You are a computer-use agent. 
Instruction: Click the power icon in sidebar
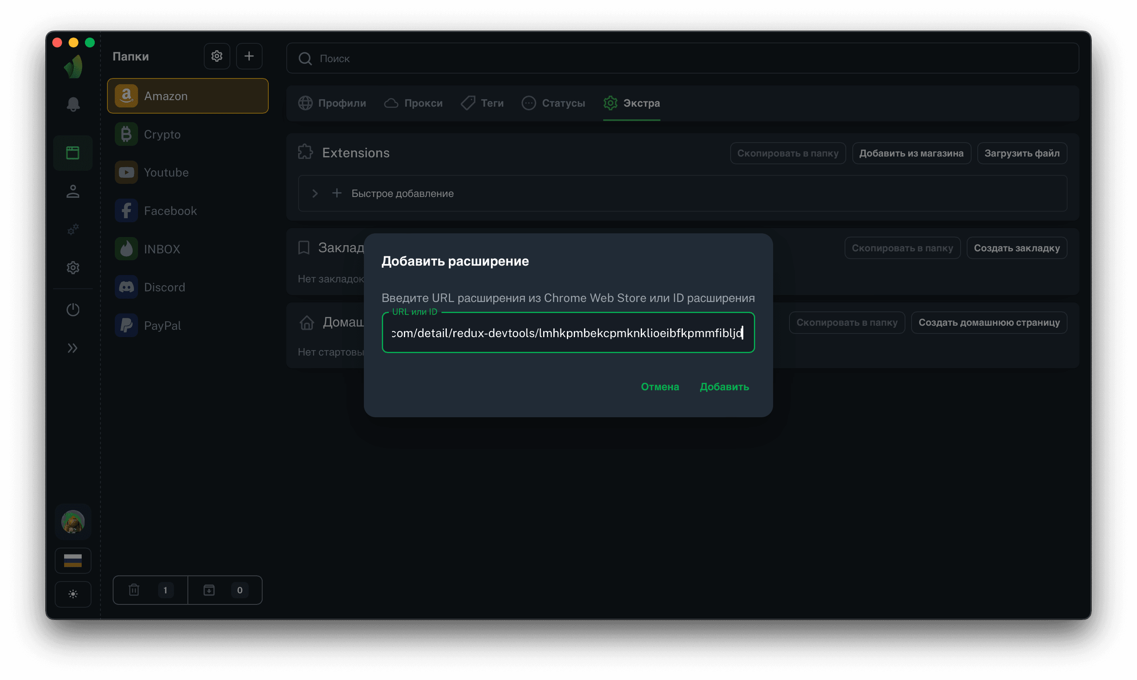tap(73, 310)
